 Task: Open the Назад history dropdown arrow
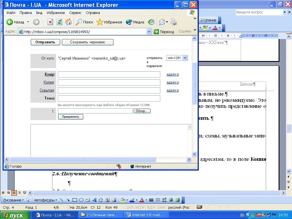(28, 22)
